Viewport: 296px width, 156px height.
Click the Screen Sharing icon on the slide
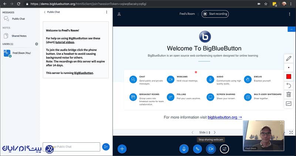click(210, 97)
